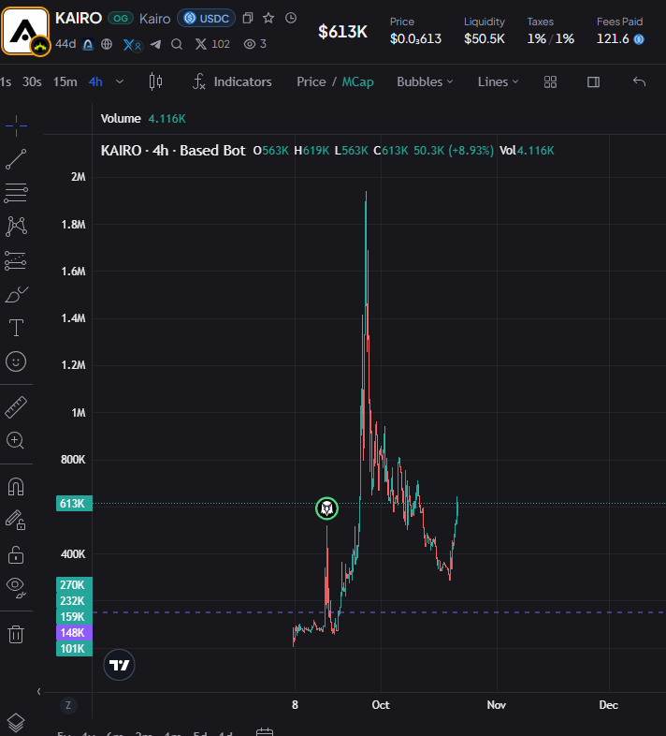Click the launchpad icon next to 44d
This screenshot has width=666, height=736.
[88, 44]
